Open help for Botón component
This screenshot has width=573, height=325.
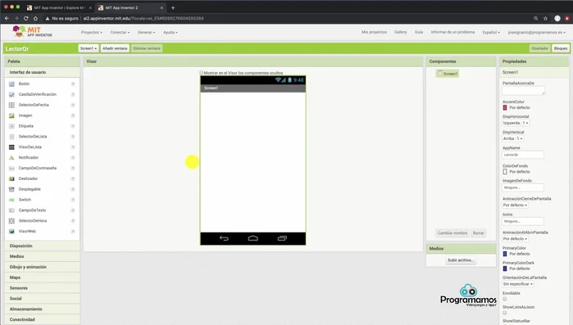click(73, 84)
